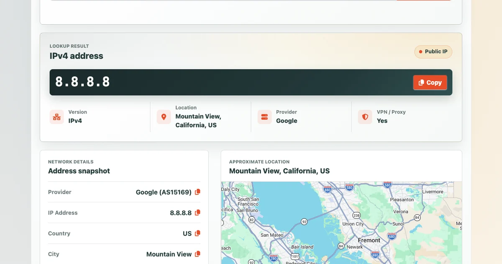This screenshot has height=264, width=502.
Task: Click the IPv4 value under Version
Action: 75,121
